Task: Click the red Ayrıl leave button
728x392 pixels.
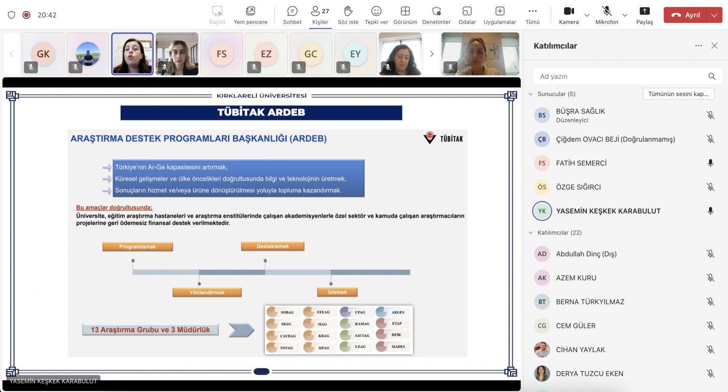Action: [685, 15]
